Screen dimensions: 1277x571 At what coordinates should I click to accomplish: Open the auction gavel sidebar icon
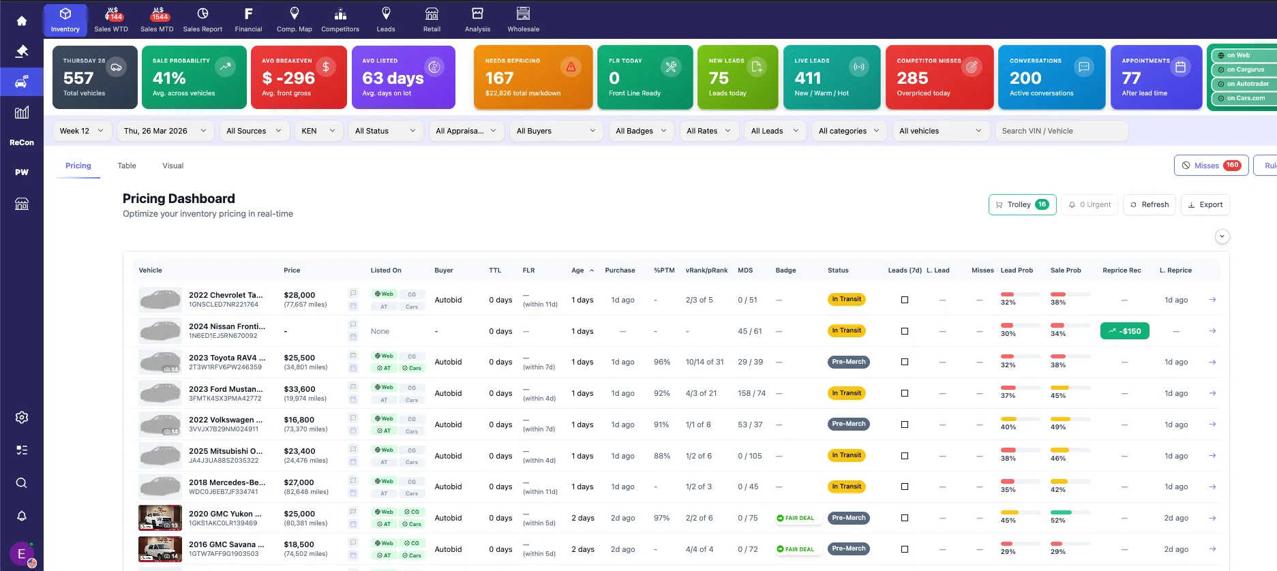pyautogui.click(x=22, y=51)
